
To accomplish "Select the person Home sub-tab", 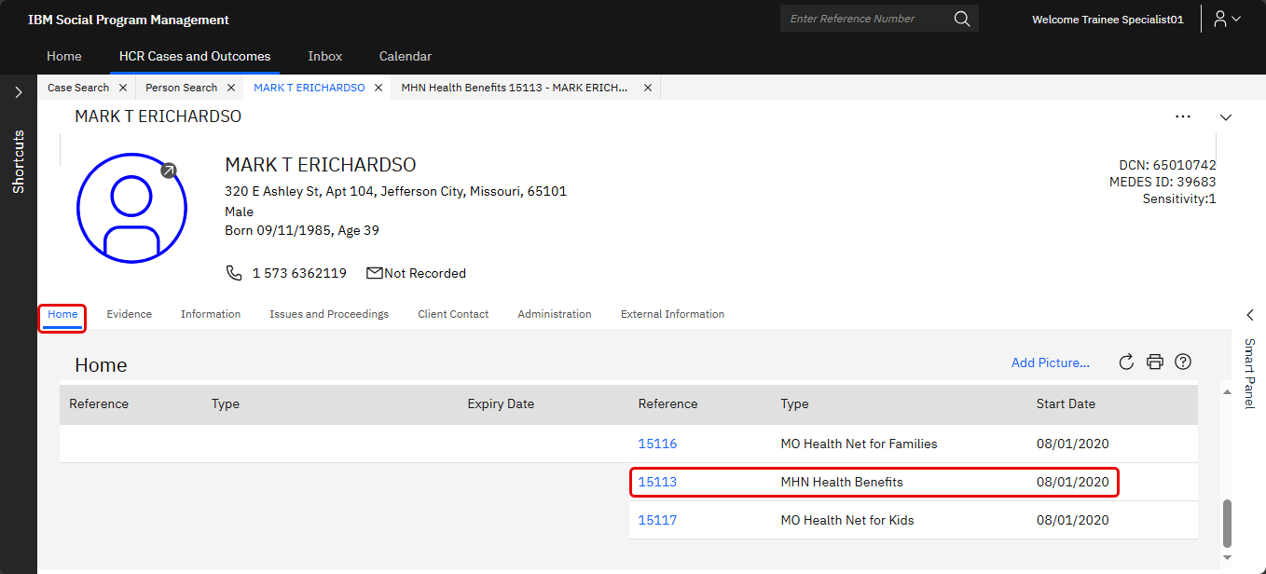I will pyautogui.click(x=62, y=314).
